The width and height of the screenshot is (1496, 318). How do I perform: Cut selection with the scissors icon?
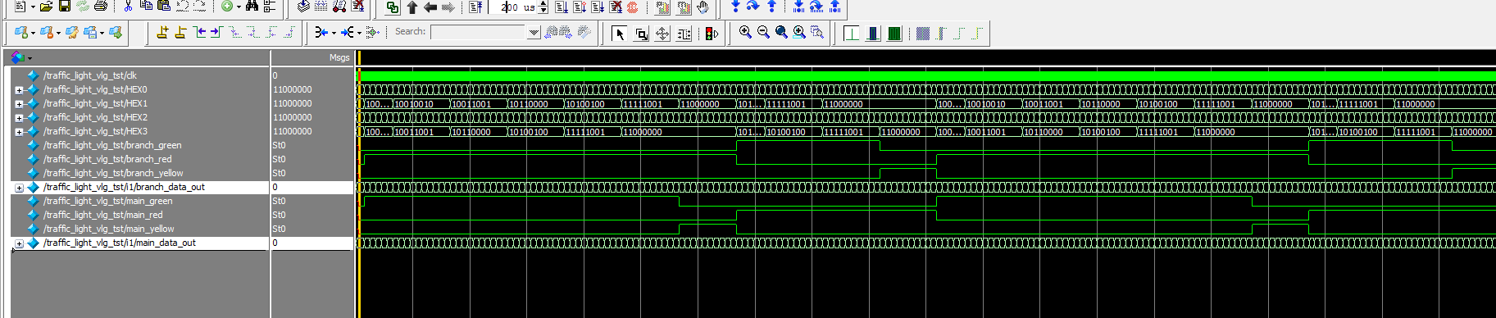[129, 7]
